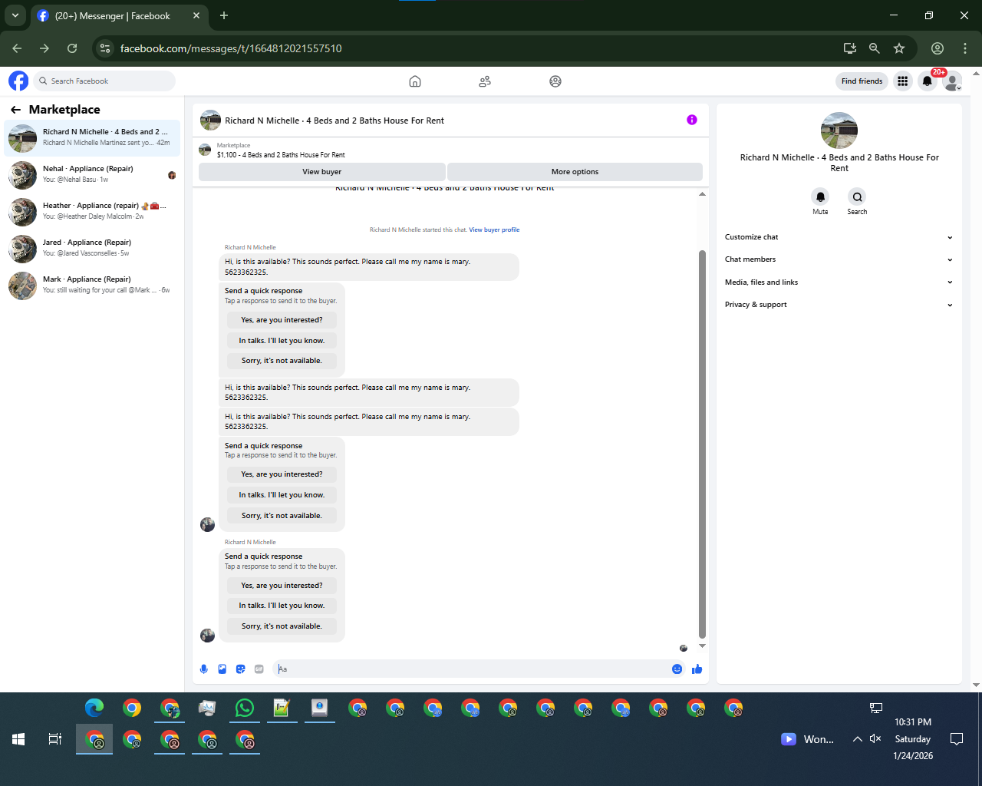Show hidden system tray icons
Viewport: 982px width, 786px height.
coord(857,739)
